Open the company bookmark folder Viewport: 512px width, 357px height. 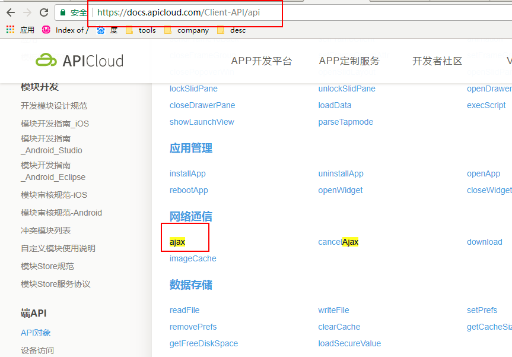click(186, 30)
